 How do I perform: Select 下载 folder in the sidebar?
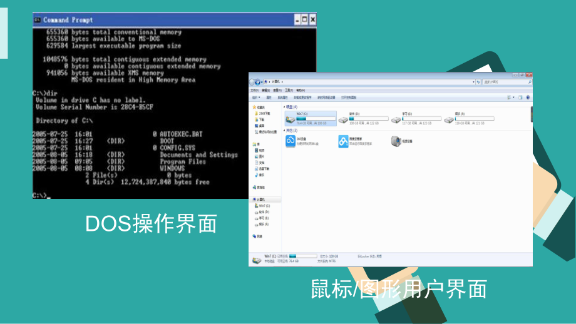point(260,119)
